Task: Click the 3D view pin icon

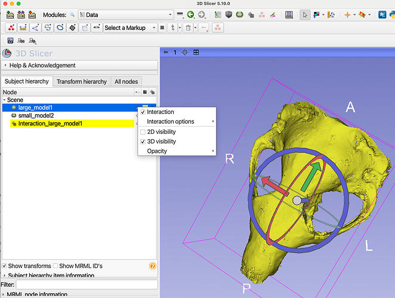Action: 166,53
